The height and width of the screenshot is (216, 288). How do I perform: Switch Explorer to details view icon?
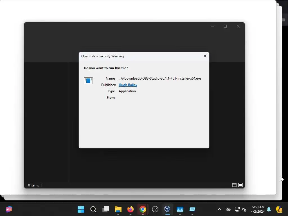point(234,185)
